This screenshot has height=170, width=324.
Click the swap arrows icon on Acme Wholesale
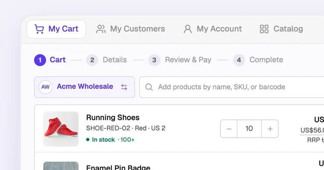pyautogui.click(x=124, y=87)
